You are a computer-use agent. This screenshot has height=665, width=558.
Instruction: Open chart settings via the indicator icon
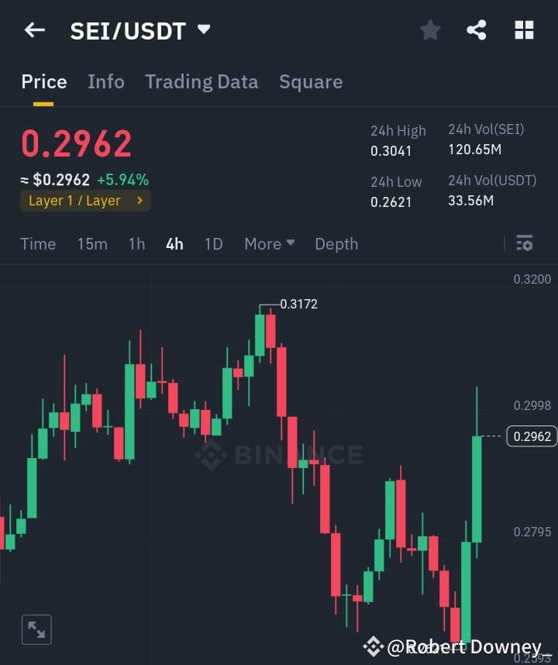tap(524, 243)
